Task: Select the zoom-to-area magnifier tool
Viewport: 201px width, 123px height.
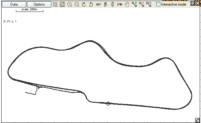Action: click(x=55, y=4)
